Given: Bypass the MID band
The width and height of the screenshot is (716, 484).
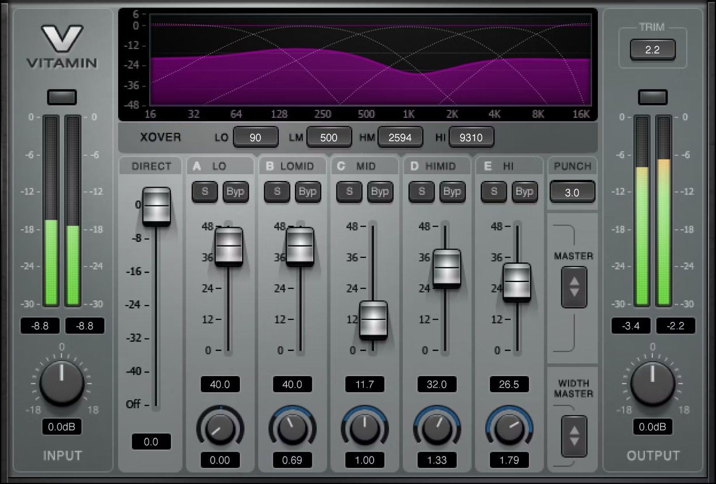Looking at the screenshot, I should coord(380,192).
